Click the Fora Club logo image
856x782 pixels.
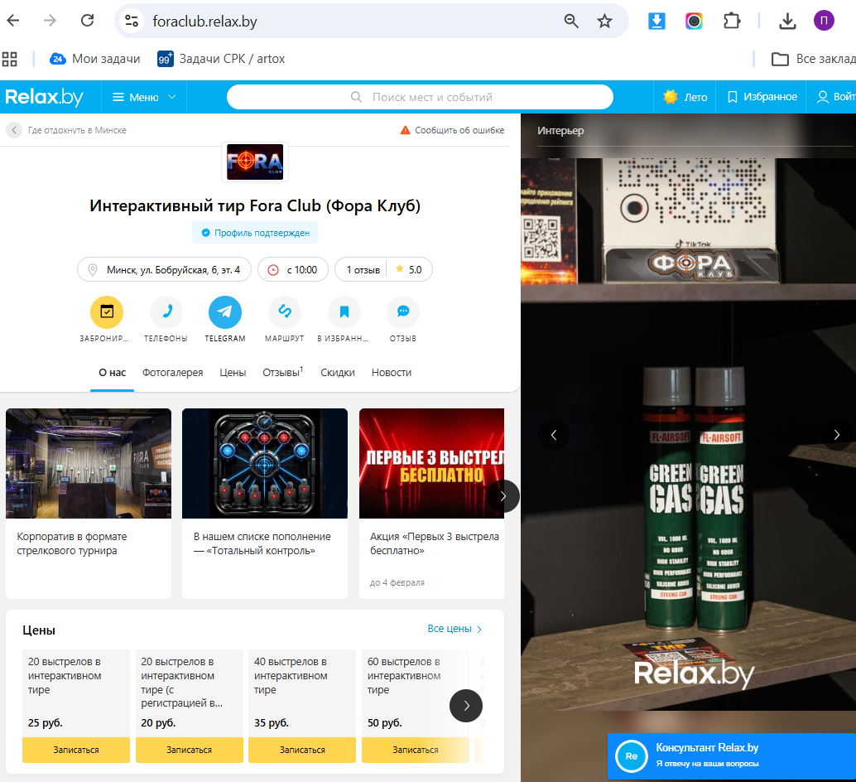[255, 162]
